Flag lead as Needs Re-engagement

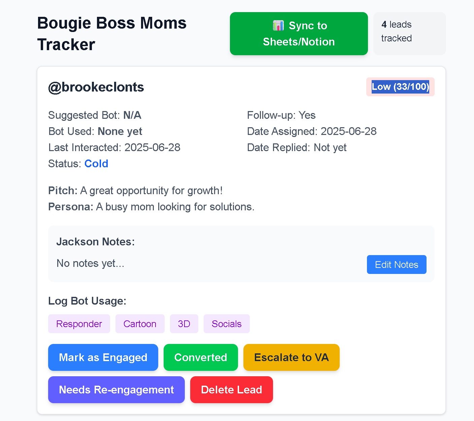(116, 390)
